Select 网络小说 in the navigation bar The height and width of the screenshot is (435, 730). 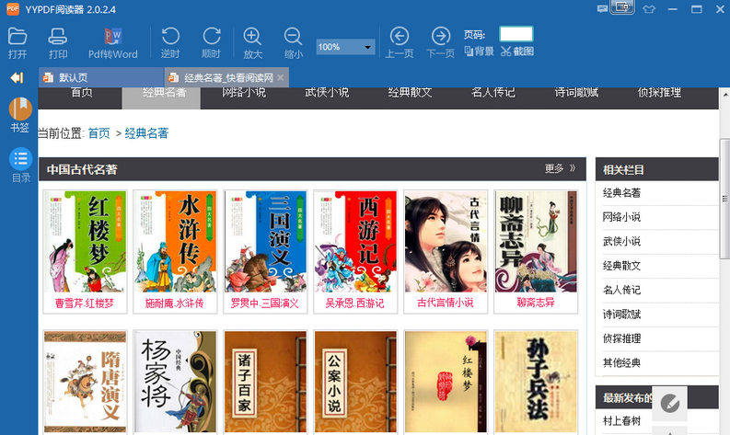point(244,94)
